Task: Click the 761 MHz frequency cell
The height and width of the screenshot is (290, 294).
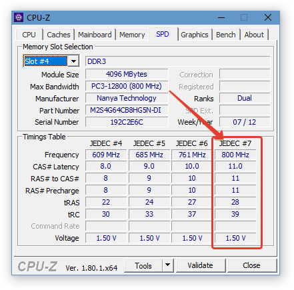Action: (x=192, y=155)
